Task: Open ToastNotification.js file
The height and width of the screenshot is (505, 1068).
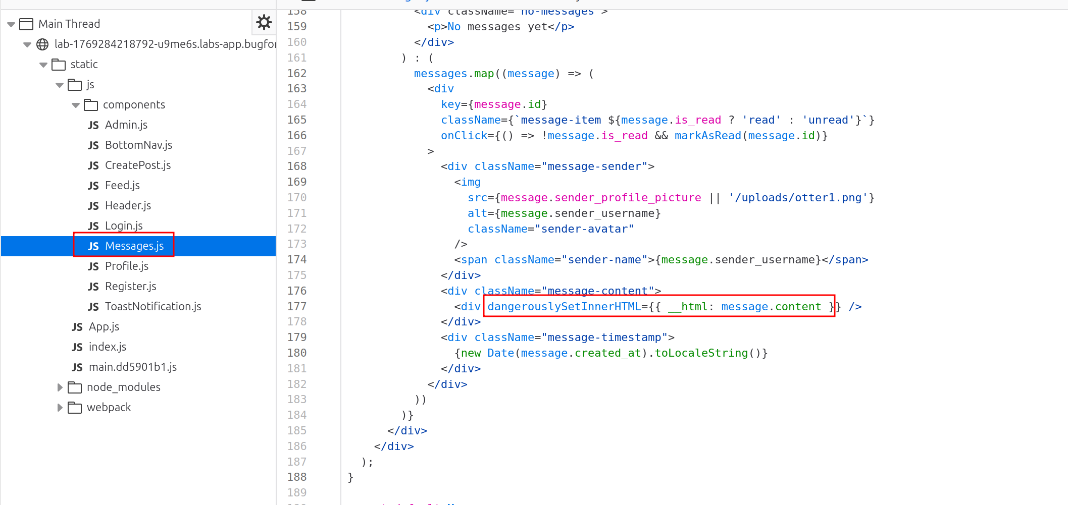Action: point(152,306)
